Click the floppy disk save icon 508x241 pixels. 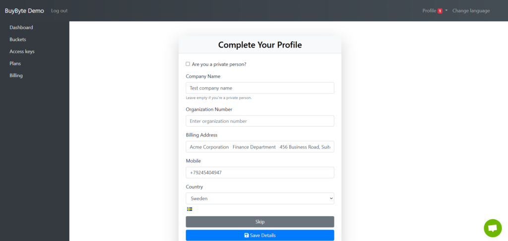(246, 236)
